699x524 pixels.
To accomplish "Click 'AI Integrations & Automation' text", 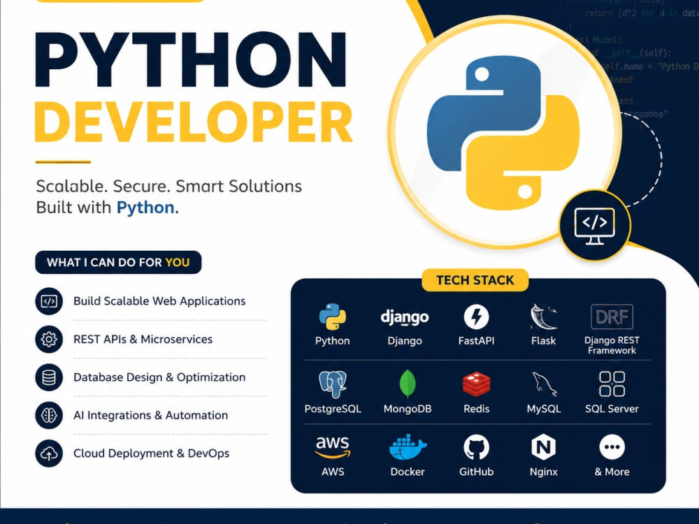I will 151,415.
